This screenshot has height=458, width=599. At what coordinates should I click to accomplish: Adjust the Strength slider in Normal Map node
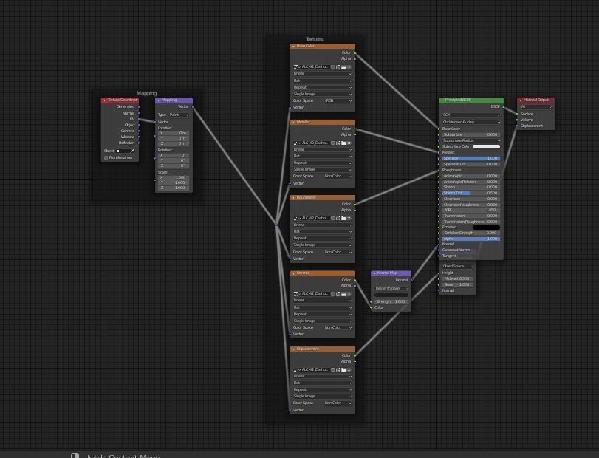[x=391, y=301]
